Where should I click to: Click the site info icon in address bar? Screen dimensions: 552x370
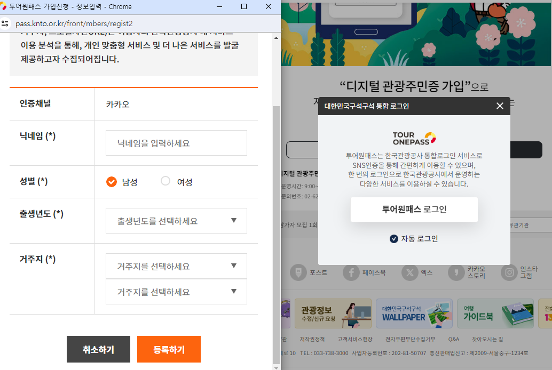(5, 23)
